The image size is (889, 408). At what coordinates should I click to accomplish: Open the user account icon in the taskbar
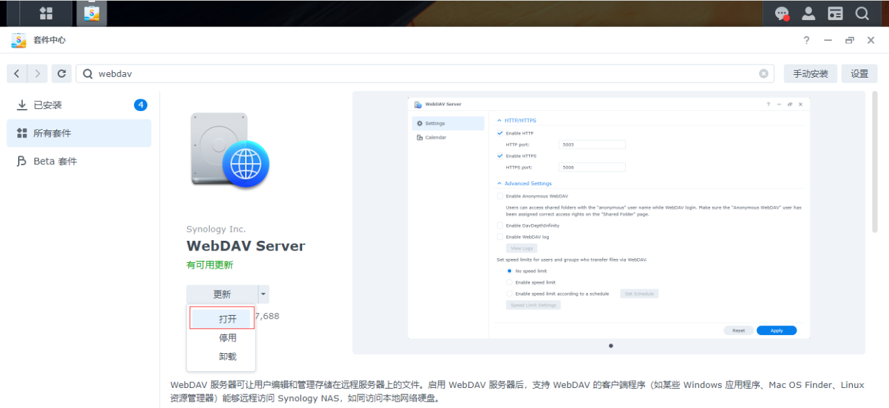tap(808, 13)
